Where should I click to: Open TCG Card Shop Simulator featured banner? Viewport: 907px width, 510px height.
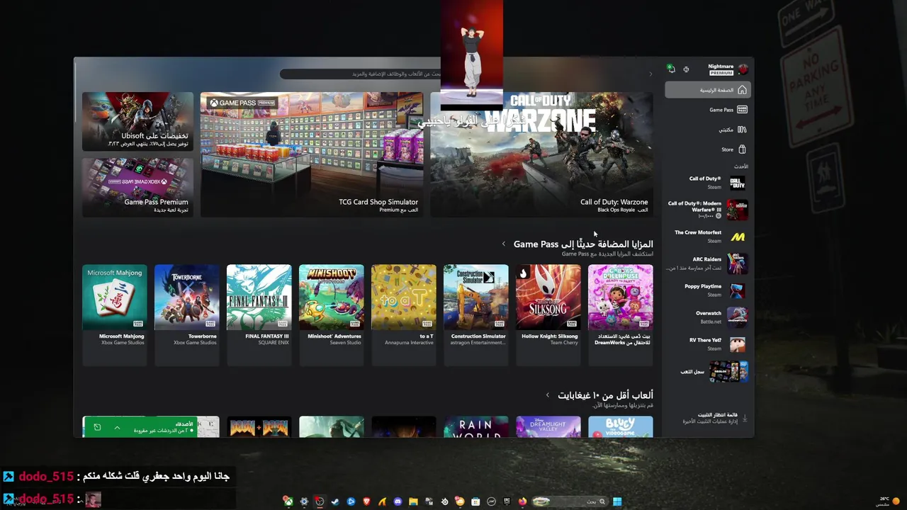[x=312, y=154]
